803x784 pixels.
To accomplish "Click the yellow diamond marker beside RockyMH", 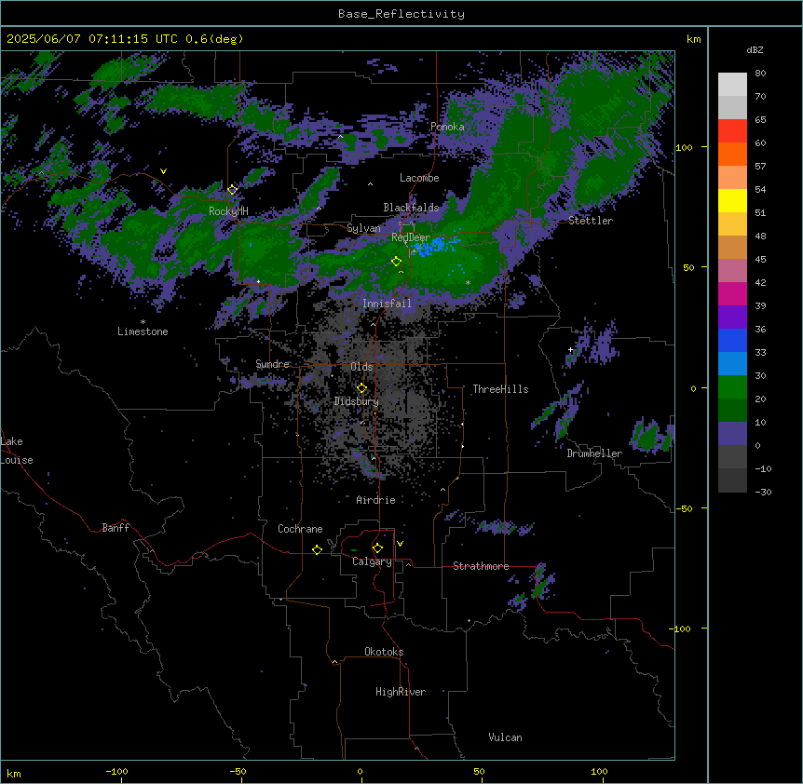I will coord(233,190).
